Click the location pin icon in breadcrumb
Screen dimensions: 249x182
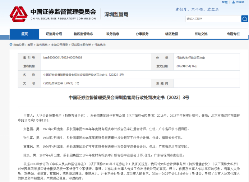tap(11, 45)
